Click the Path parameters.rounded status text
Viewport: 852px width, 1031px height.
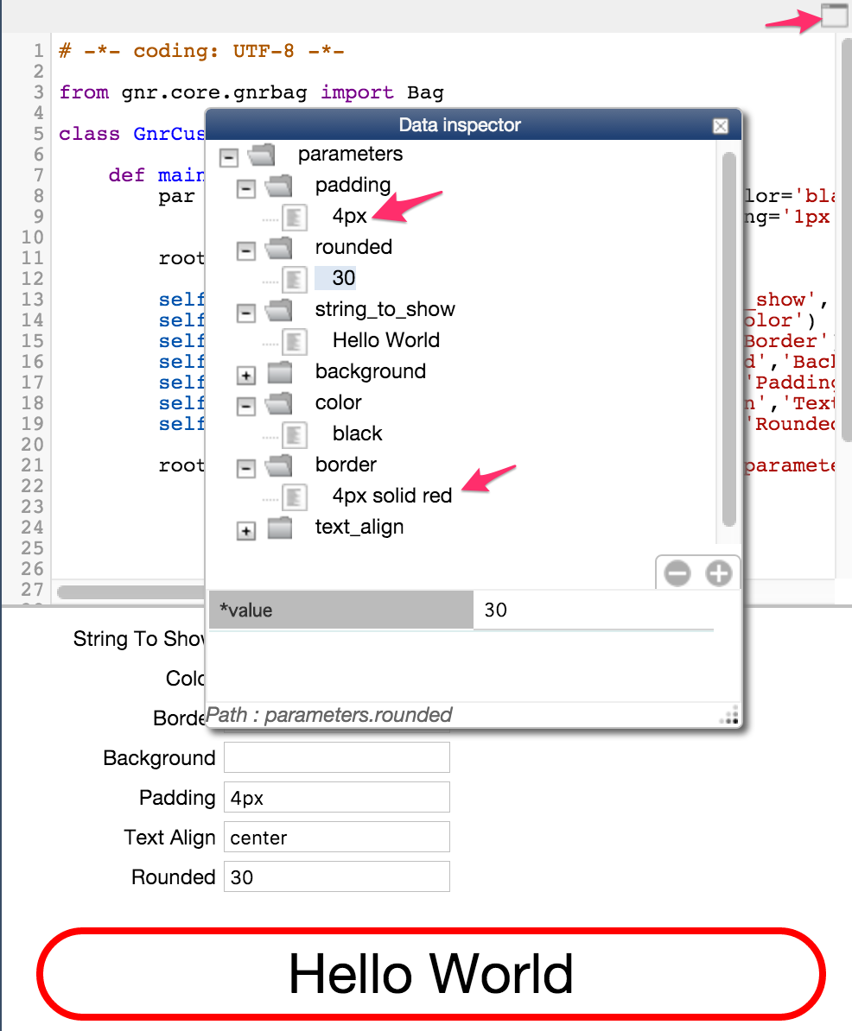(329, 715)
